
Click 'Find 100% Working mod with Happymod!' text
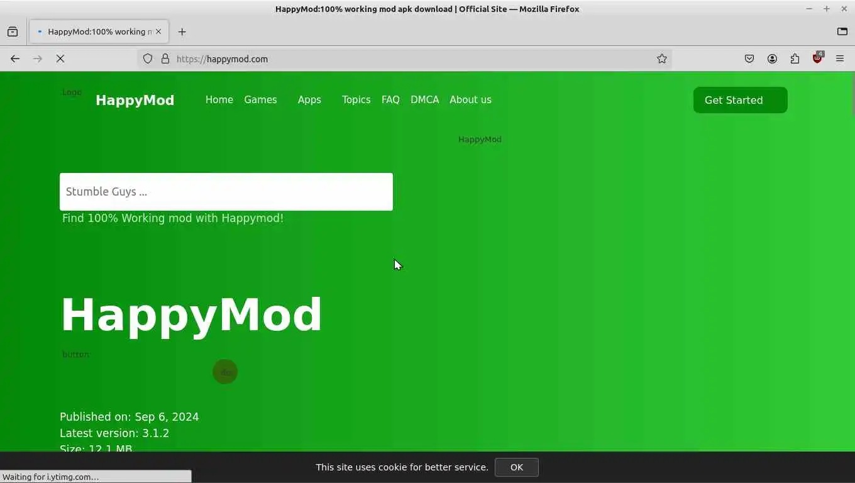[173, 218]
